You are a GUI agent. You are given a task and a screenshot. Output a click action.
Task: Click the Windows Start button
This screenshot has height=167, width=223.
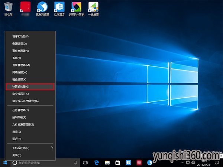pyautogui.click(x=5, y=163)
